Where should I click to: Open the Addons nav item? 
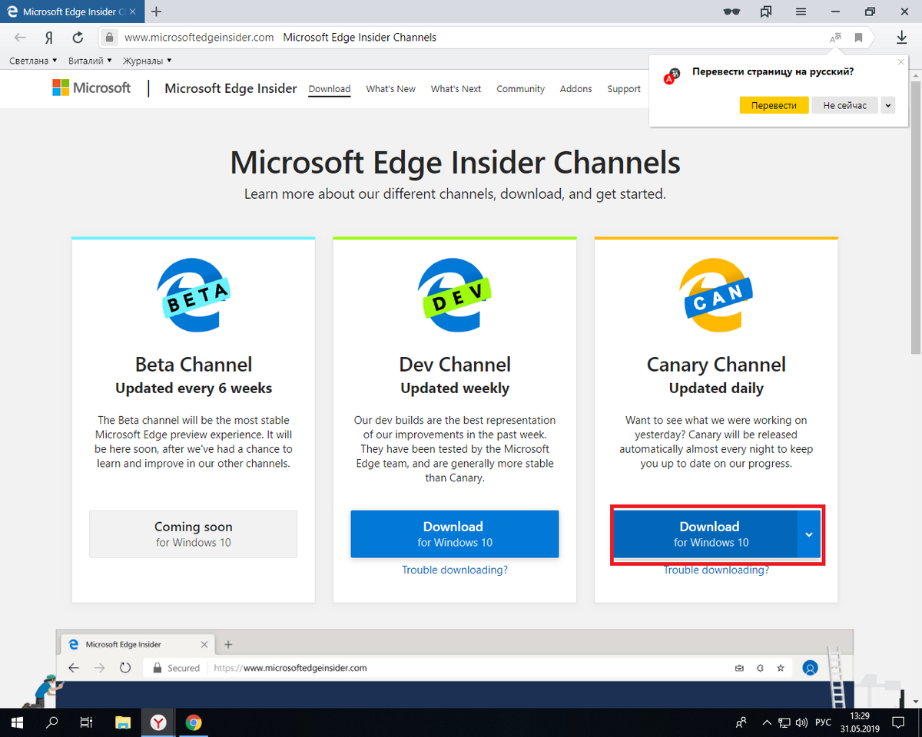click(575, 89)
